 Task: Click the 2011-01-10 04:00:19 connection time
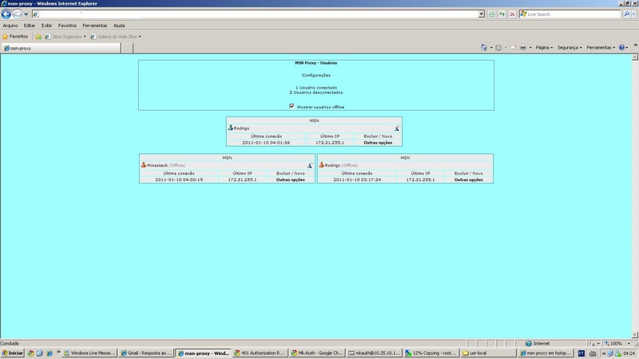point(179,179)
